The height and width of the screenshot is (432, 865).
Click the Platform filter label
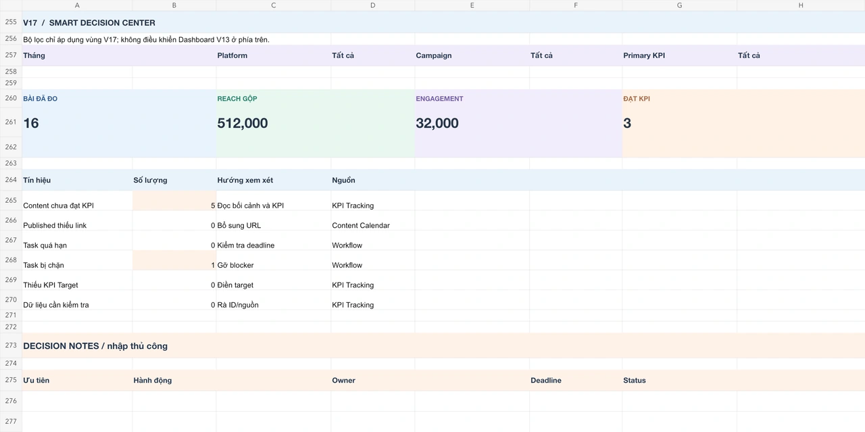[x=232, y=55]
